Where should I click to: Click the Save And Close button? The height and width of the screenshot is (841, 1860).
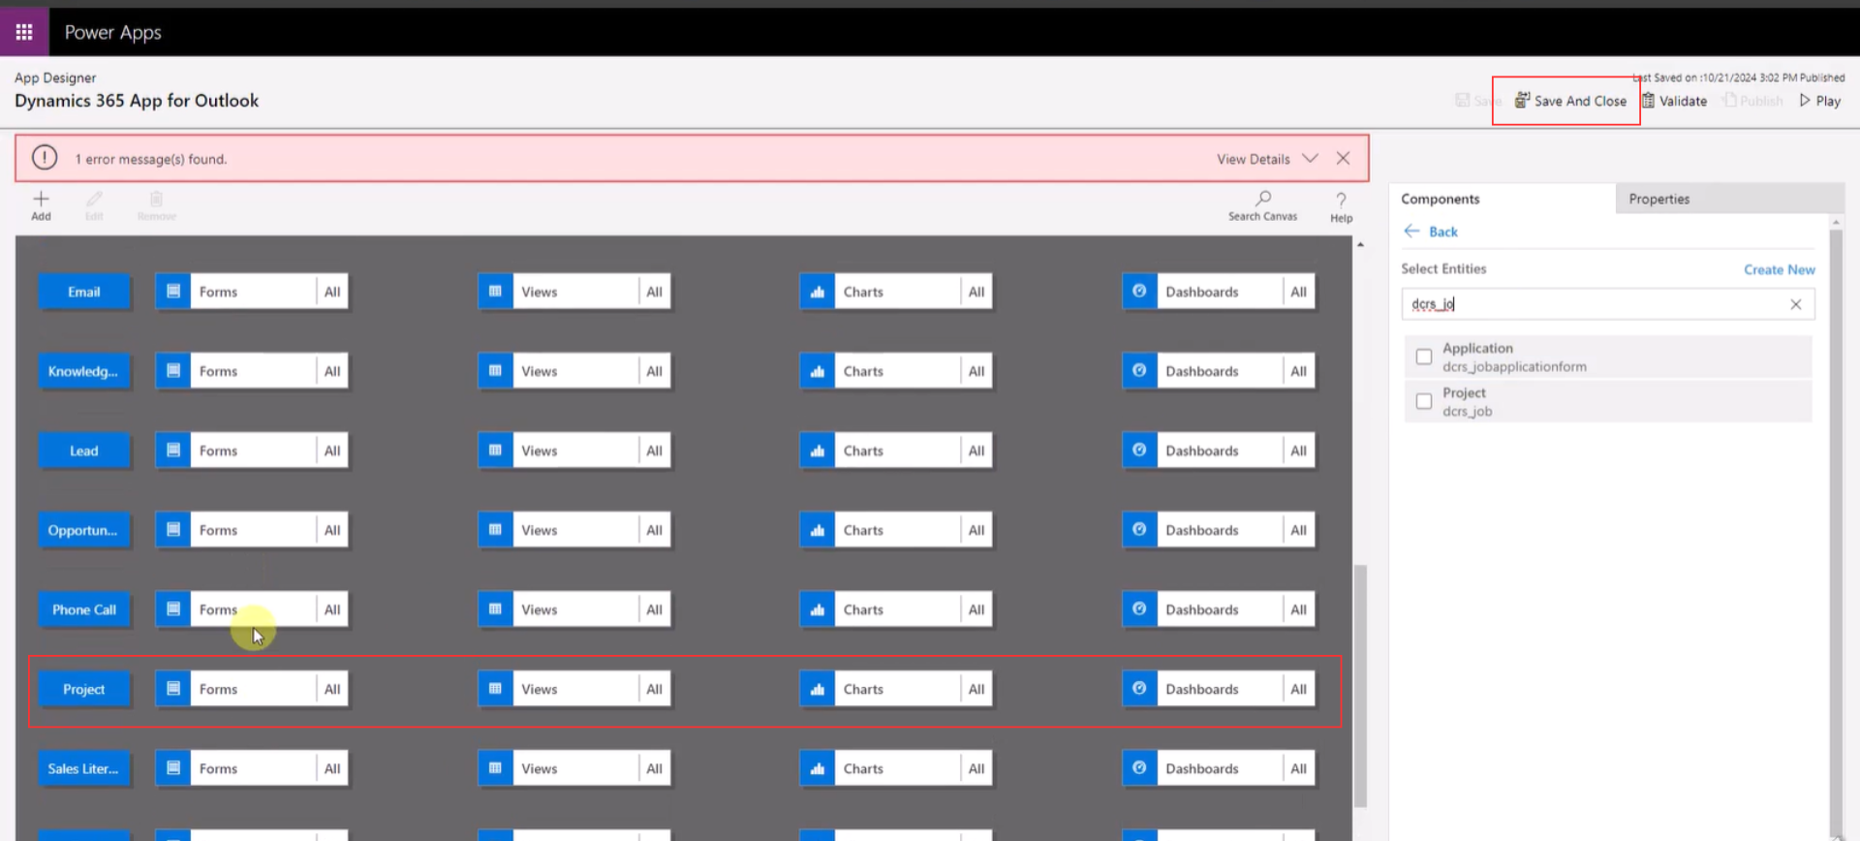point(1570,101)
